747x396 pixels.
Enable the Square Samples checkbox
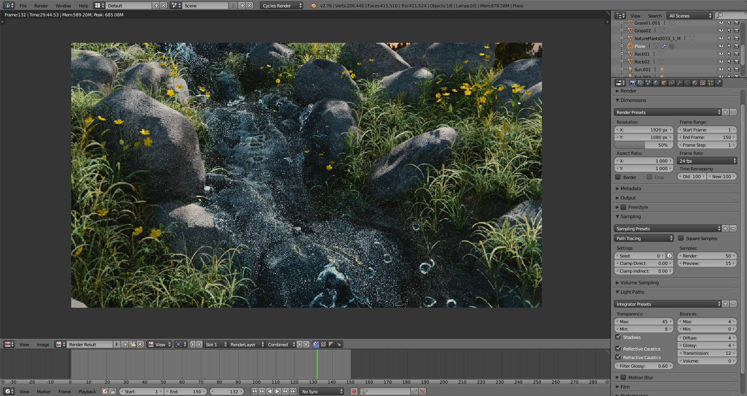(x=681, y=238)
